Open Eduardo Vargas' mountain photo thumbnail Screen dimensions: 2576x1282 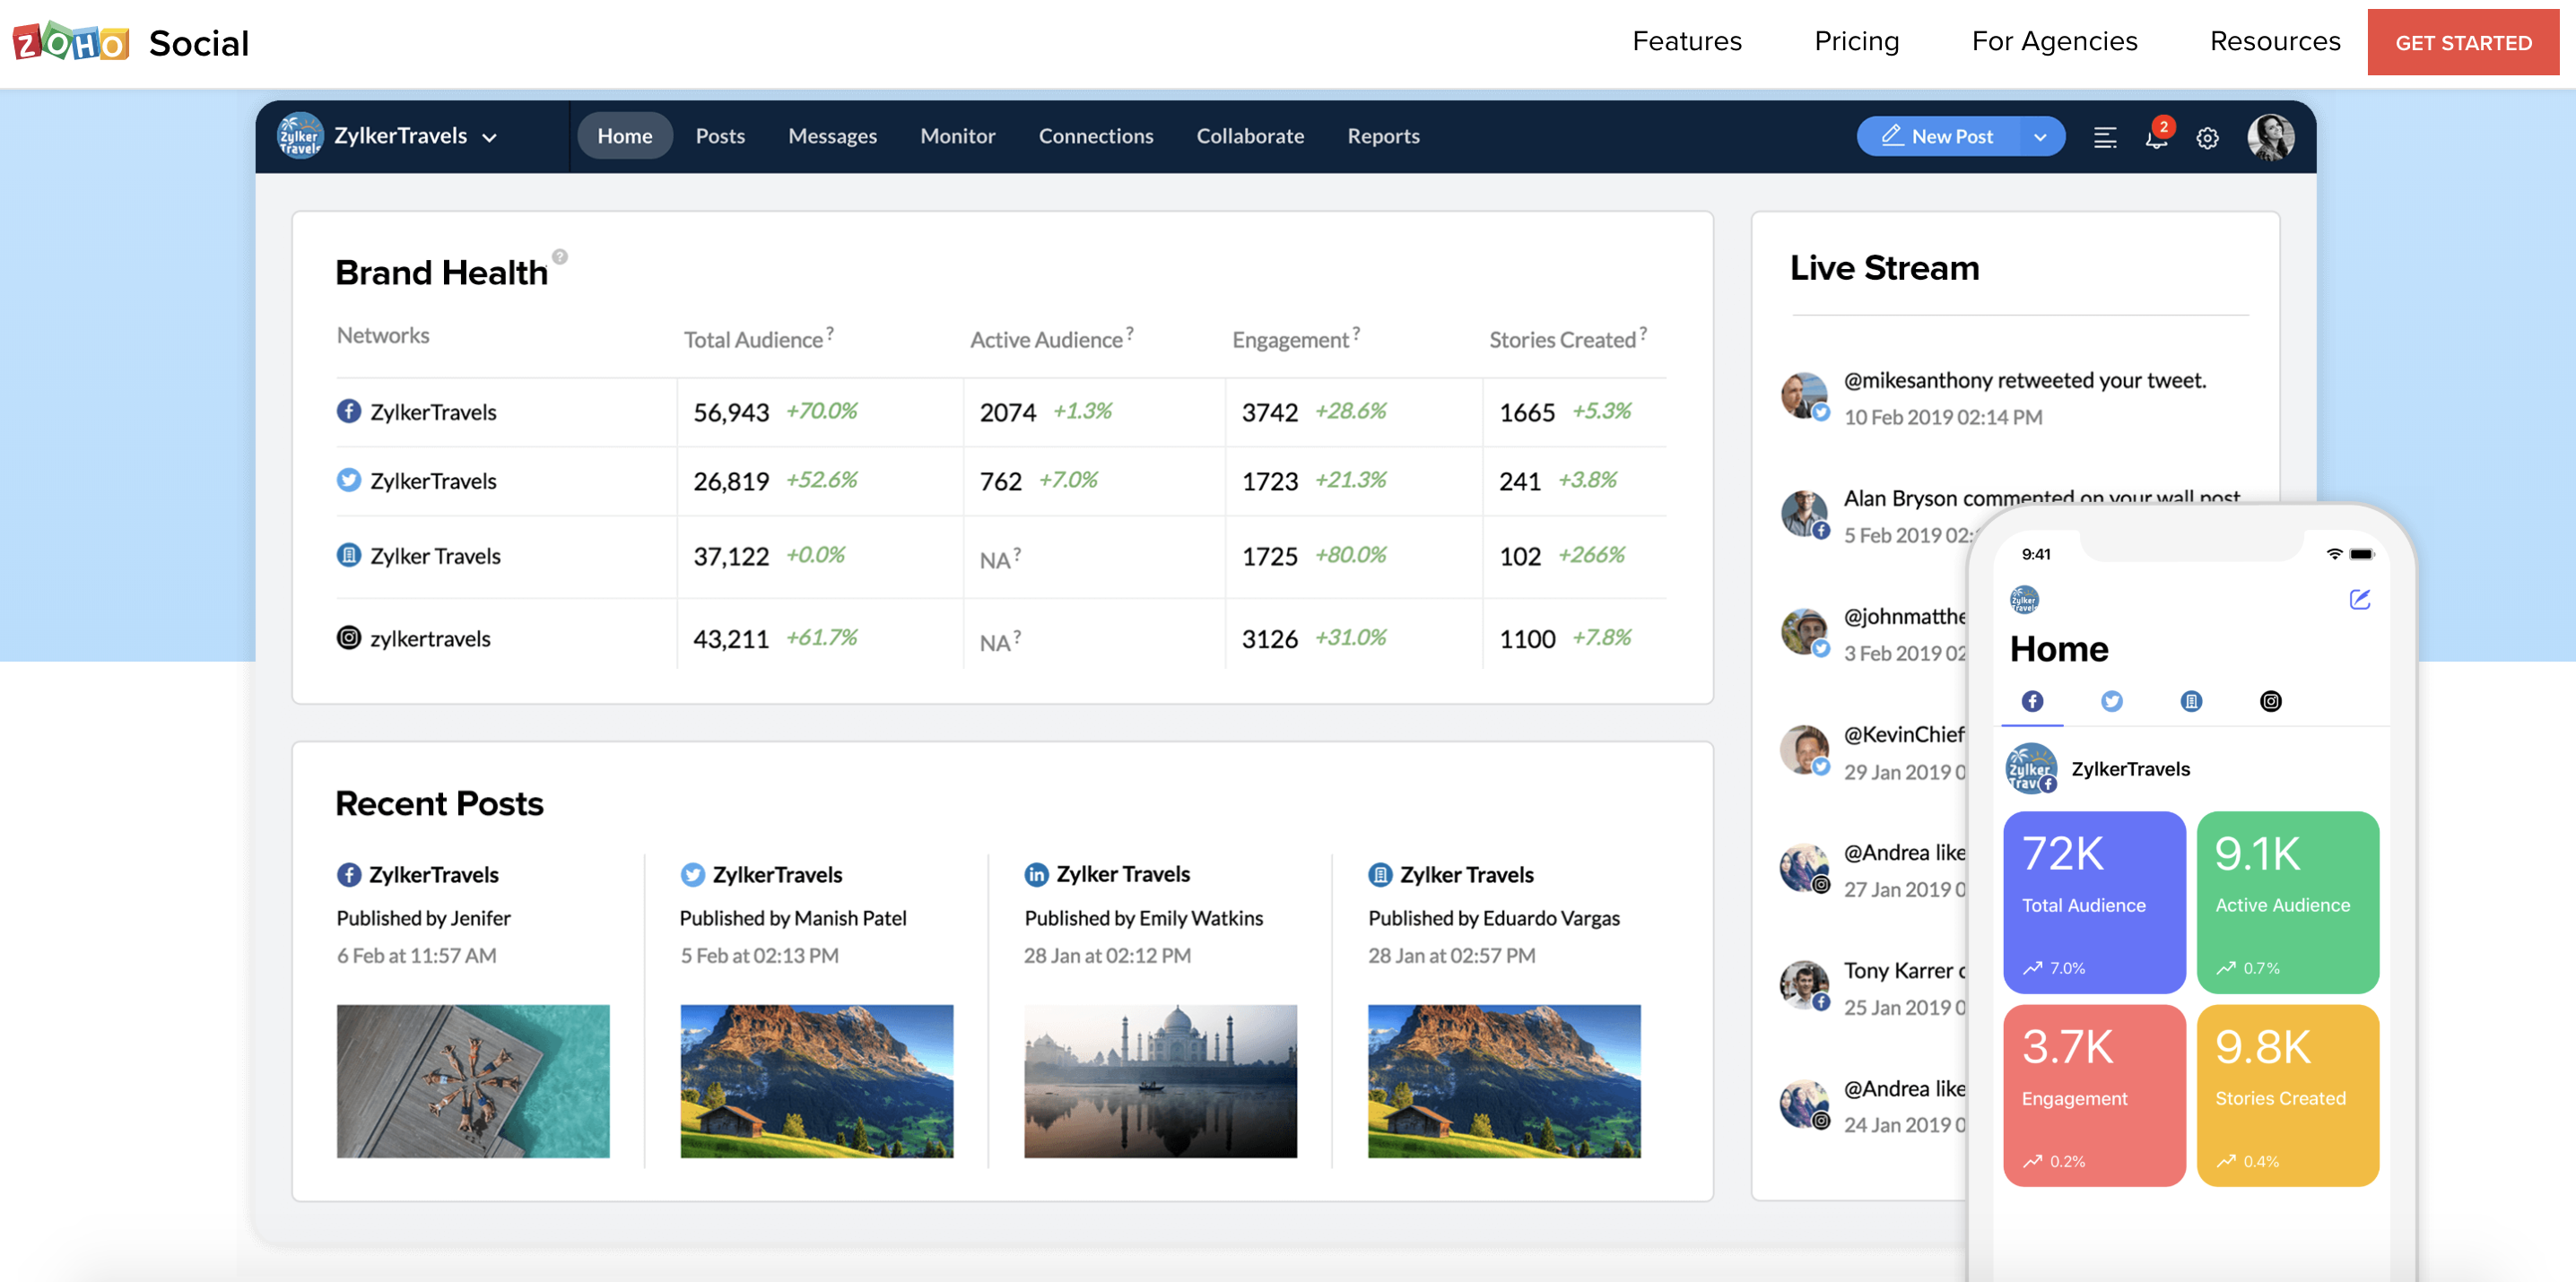point(1504,1081)
